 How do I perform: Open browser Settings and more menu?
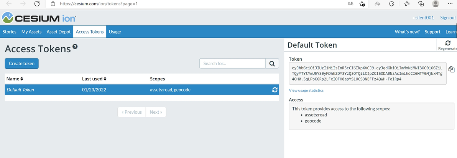[x=450, y=4]
